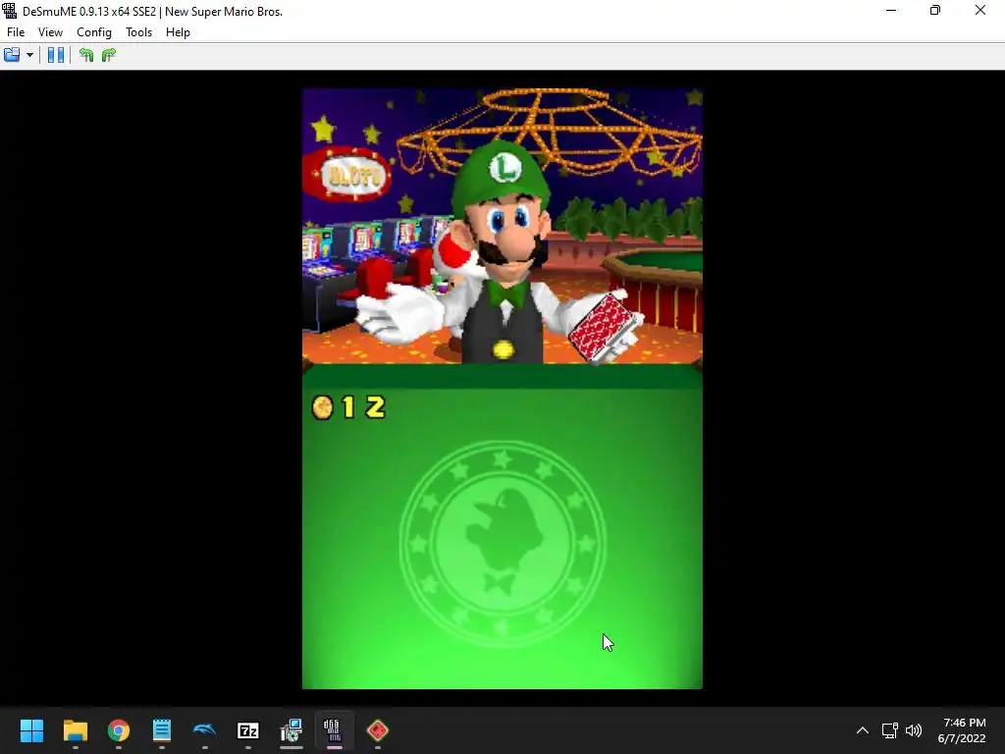Close the DeSmuME window

click(x=980, y=11)
